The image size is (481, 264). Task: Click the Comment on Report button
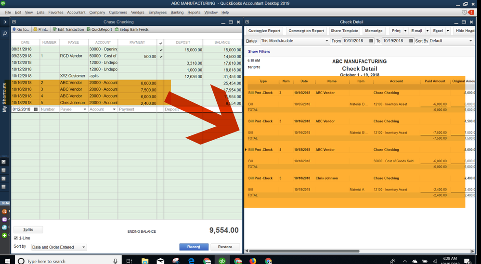[306, 31]
